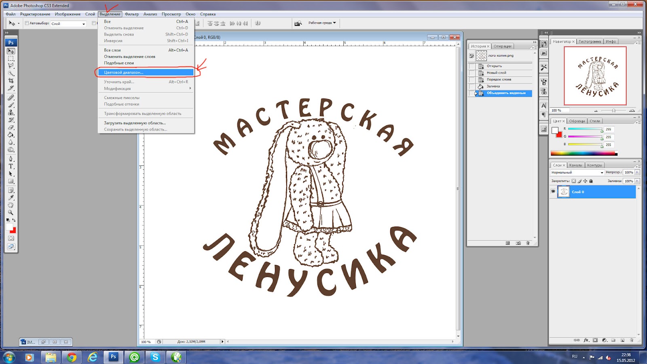
Task: Switch to the Каналы tab
Action: coord(575,165)
